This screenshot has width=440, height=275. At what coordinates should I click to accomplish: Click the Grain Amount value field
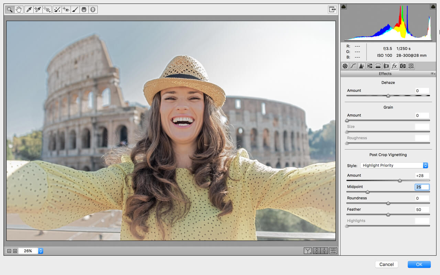[422, 115]
